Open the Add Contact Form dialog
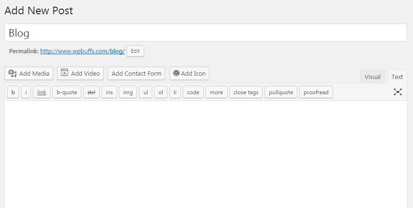 click(137, 73)
